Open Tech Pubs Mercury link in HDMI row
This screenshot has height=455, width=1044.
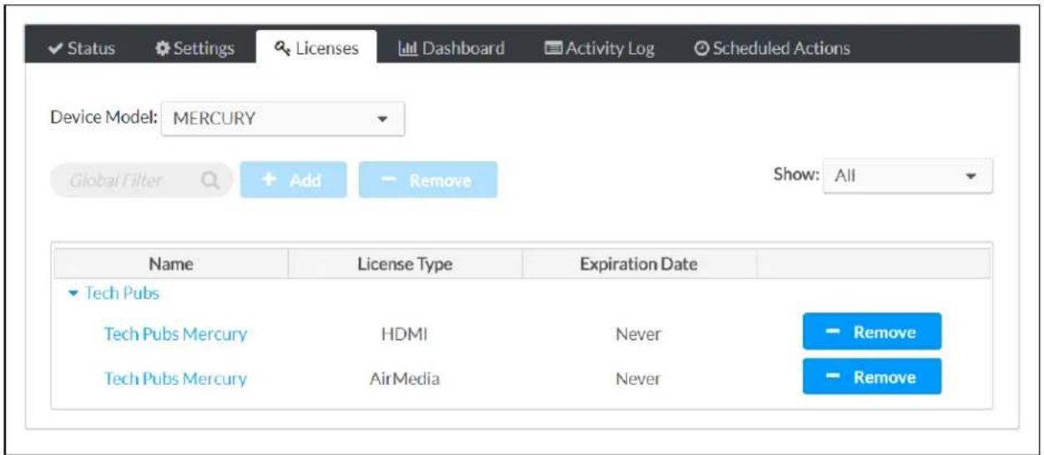tap(175, 333)
